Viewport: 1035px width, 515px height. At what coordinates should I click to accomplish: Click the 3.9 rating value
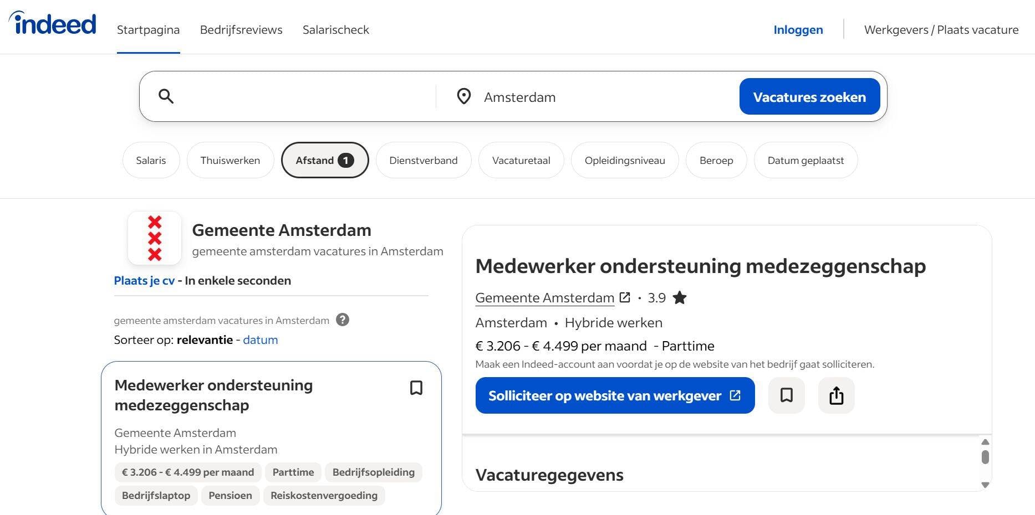[657, 298]
